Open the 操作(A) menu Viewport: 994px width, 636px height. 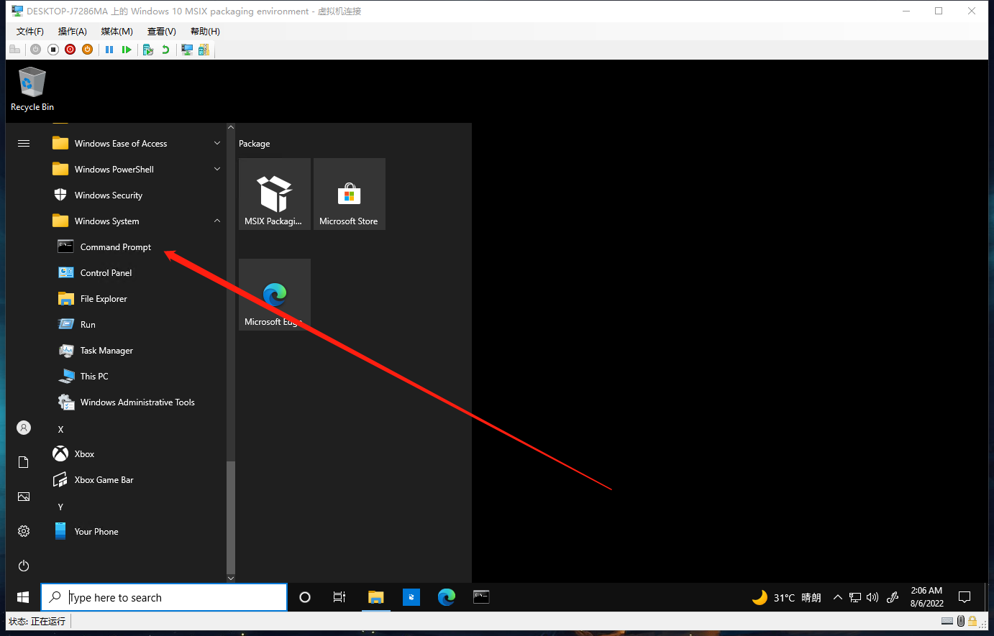point(72,32)
